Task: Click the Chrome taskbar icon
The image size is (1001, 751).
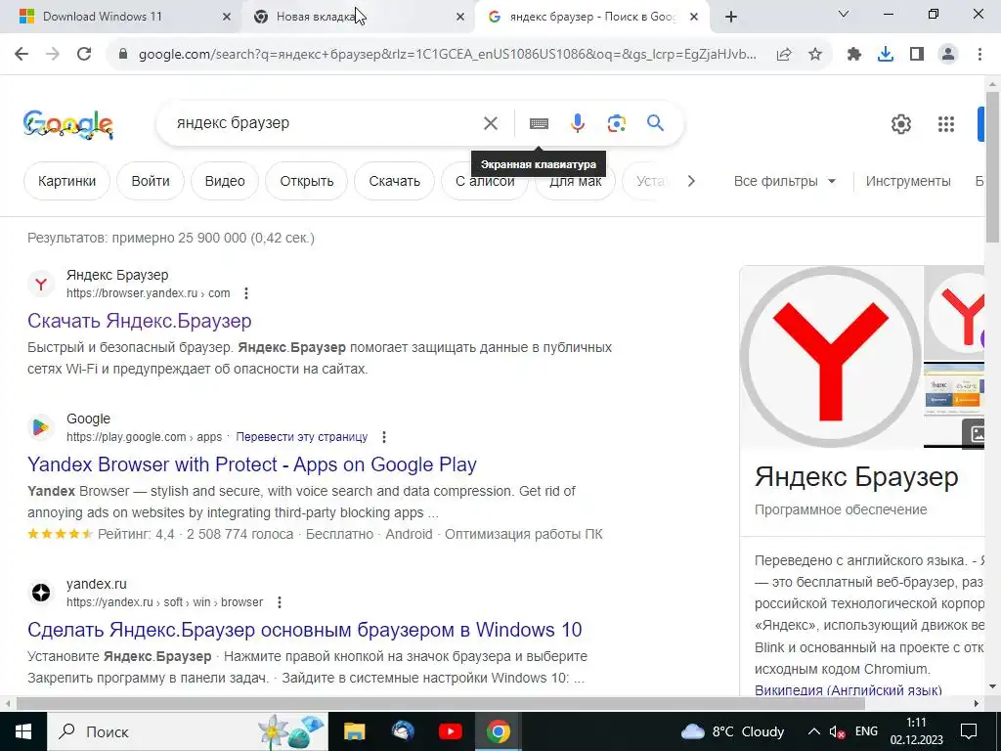Action: click(498, 731)
